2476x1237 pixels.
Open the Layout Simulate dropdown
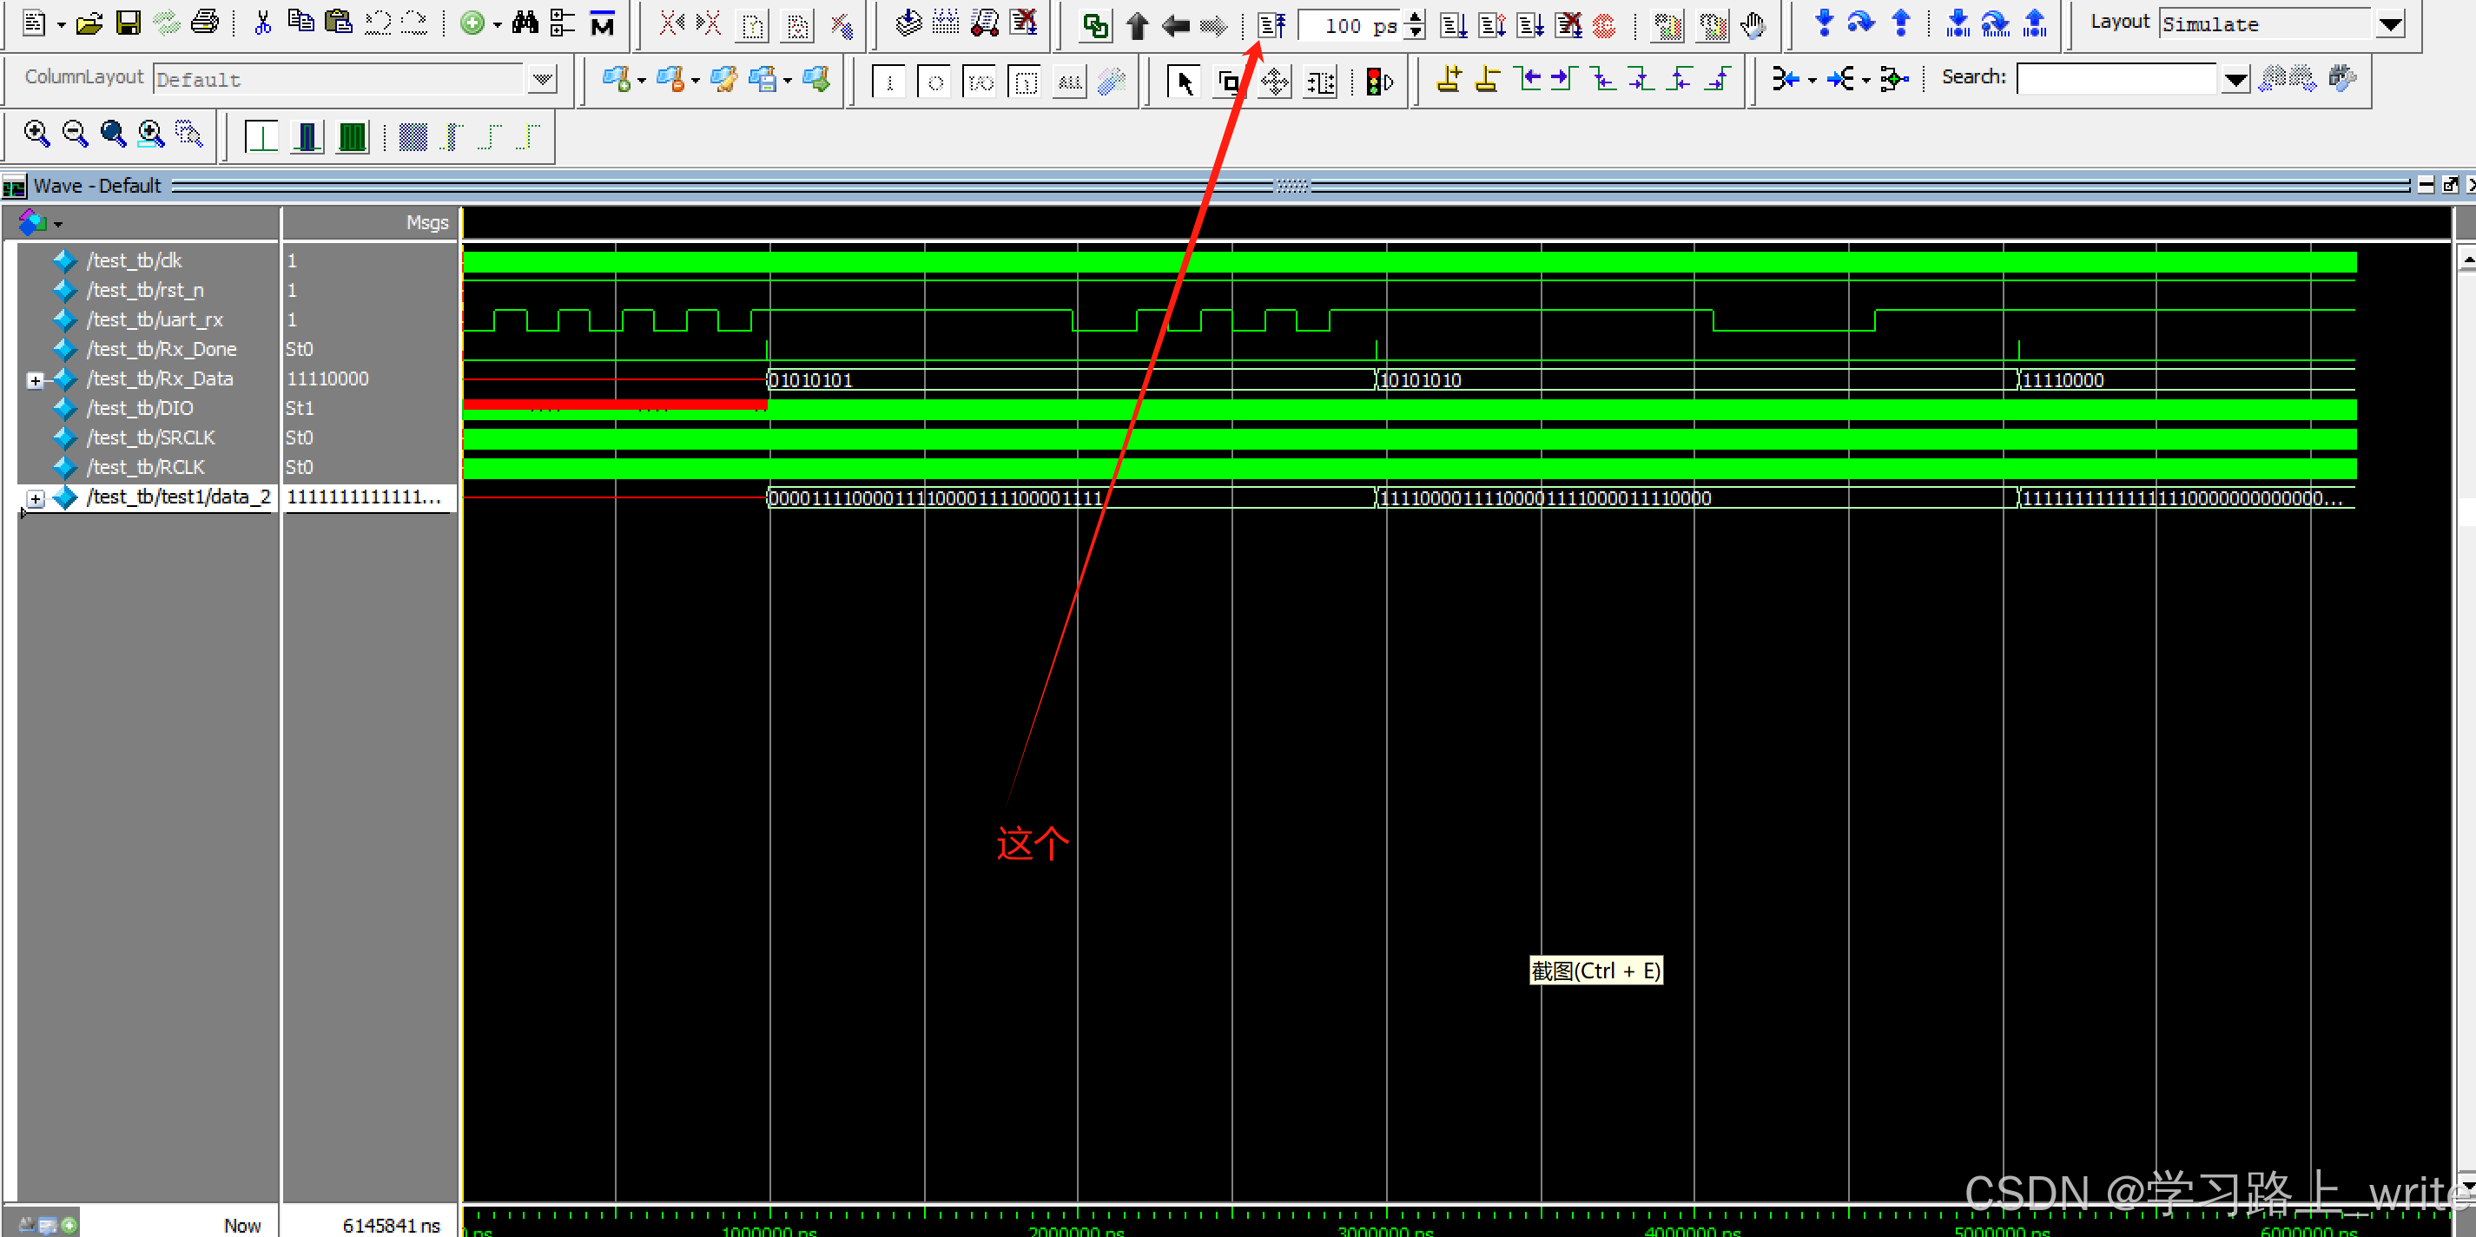click(x=2389, y=25)
